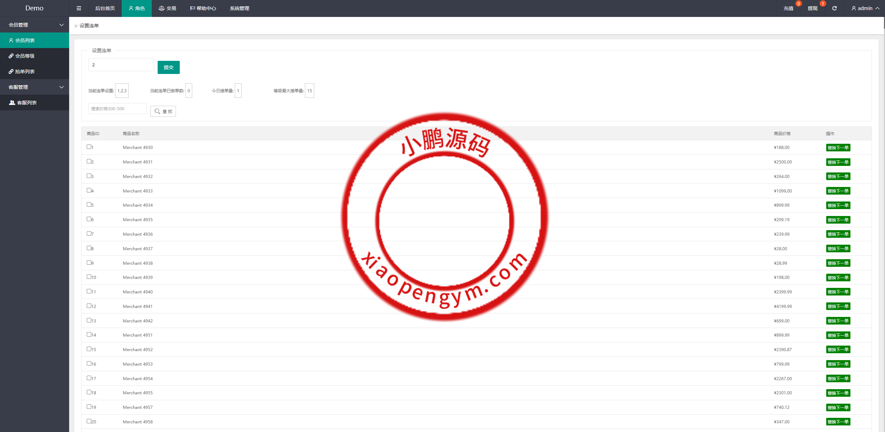This screenshot has height=432, width=885.
Task: Open the admin user dropdown menu
Action: (865, 8)
